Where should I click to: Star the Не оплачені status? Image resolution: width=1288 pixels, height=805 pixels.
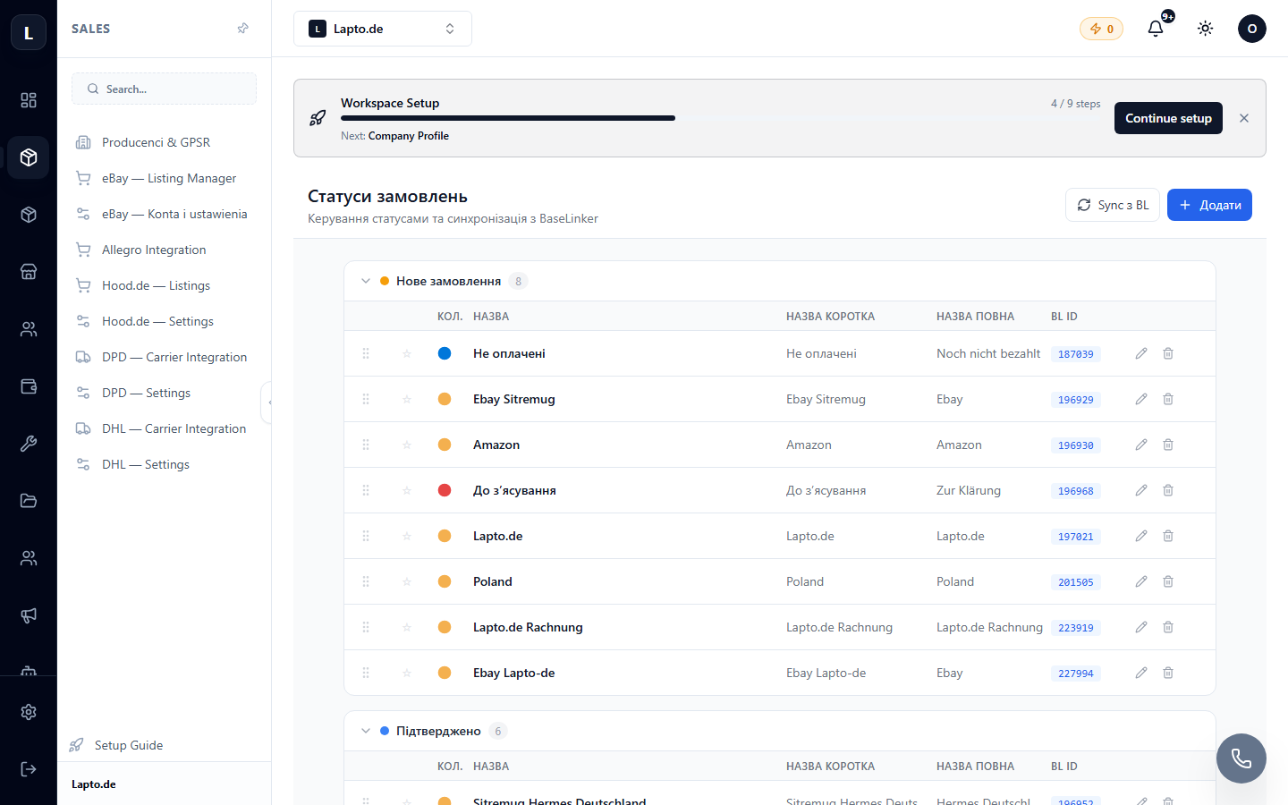pos(407,353)
